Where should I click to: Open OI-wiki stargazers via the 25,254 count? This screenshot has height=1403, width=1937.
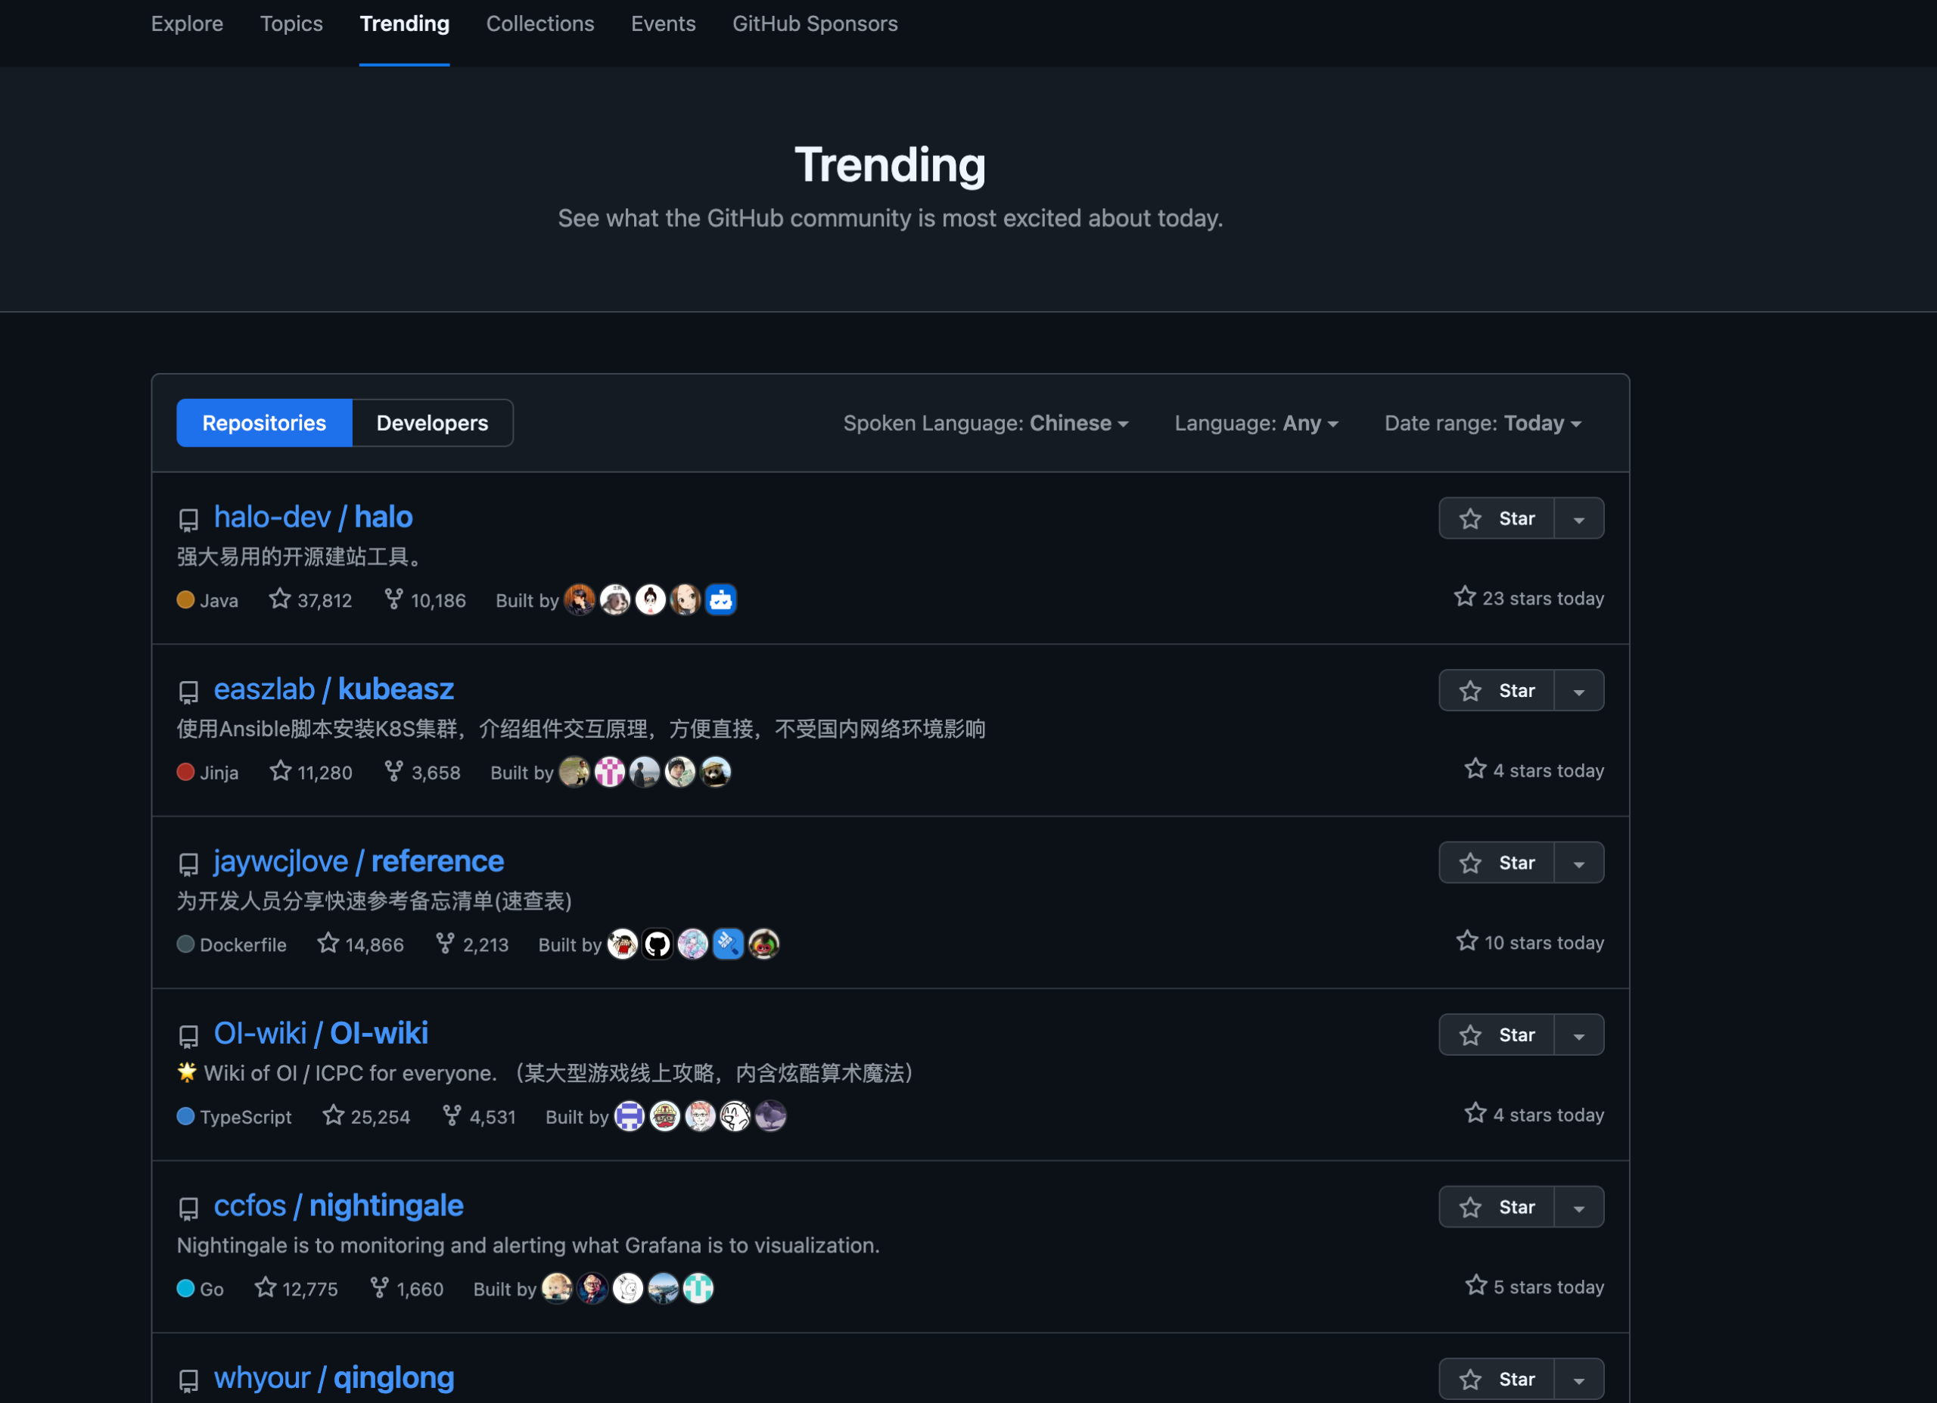coord(366,1116)
